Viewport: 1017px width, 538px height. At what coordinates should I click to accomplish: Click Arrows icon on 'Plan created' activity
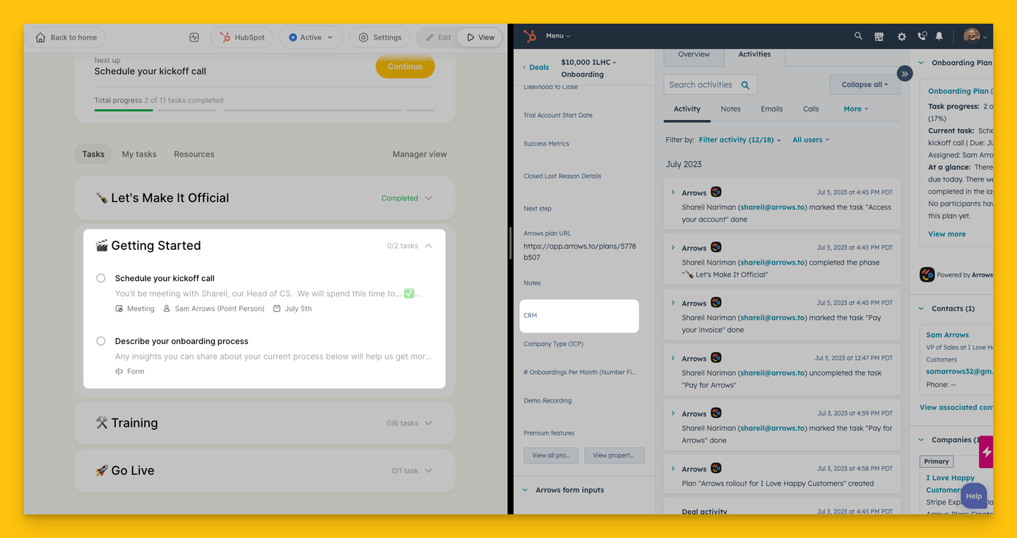point(716,468)
